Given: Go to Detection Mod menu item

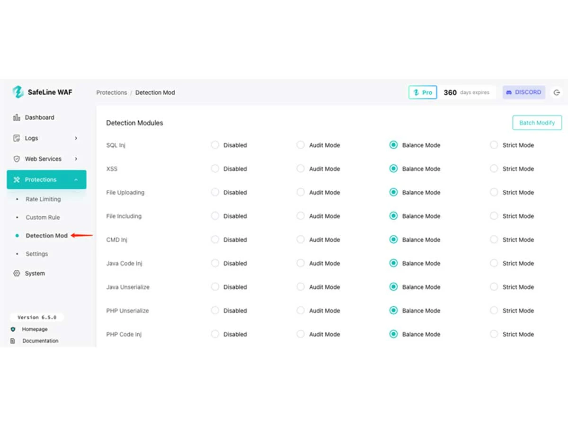Looking at the screenshot, I should coord(46,236).
